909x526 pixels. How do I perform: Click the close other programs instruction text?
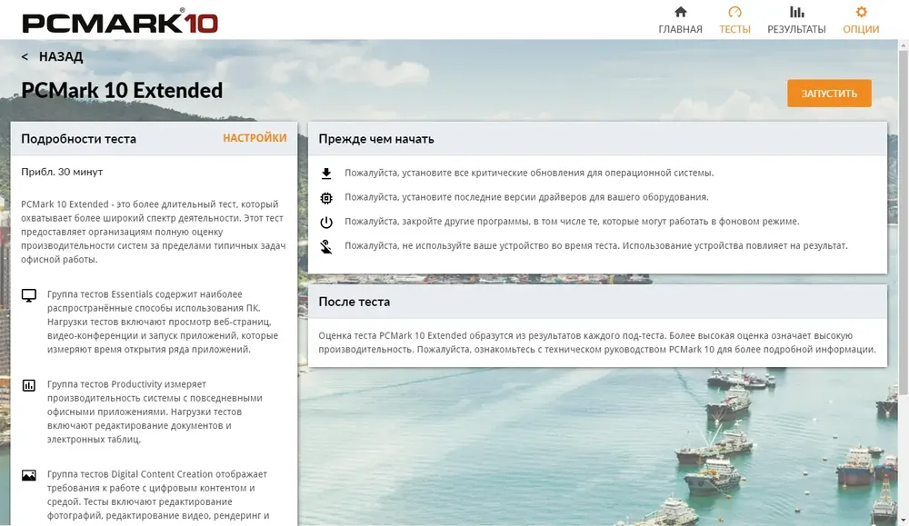(572, 222)
